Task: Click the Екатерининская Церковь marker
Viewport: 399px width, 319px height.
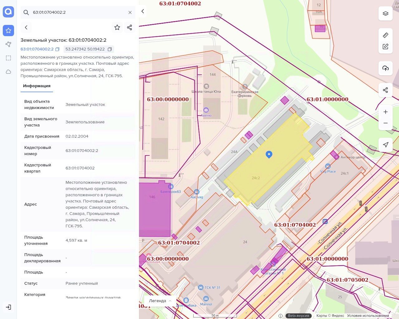Action: click(245, 86)
